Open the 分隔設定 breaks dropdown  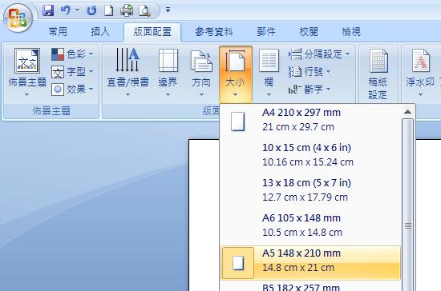pos(319,54)
